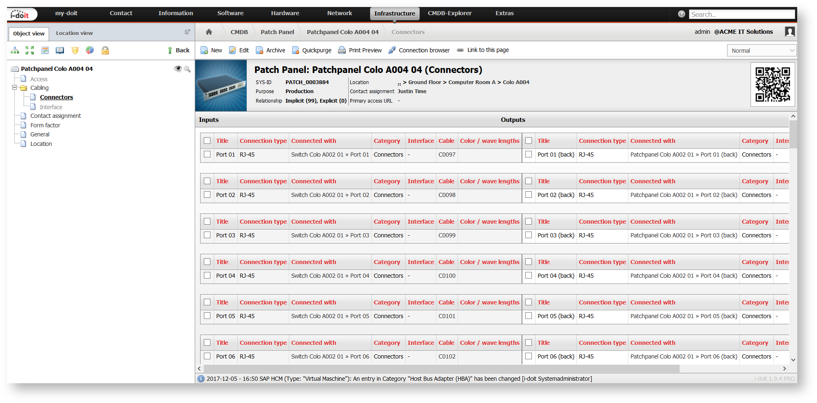
Task: Check the Port 03 input row checkbox
Action: 207,235
